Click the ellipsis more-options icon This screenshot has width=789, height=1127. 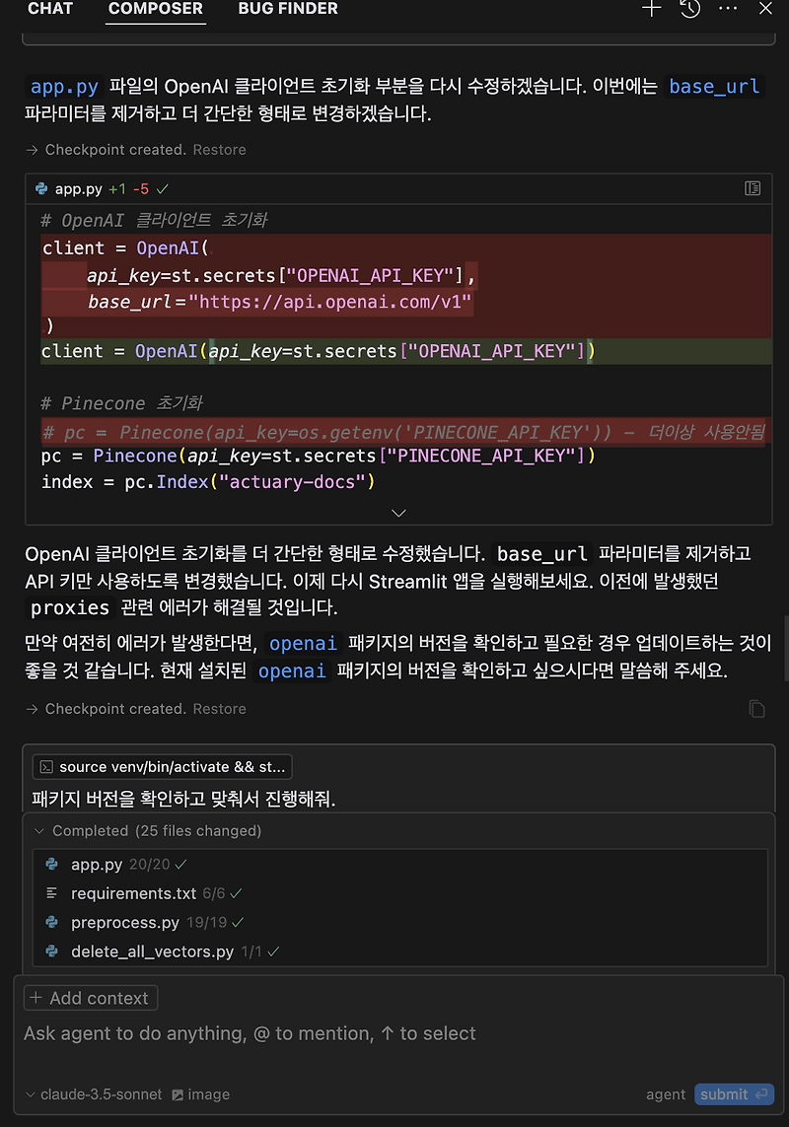point(728,9)
